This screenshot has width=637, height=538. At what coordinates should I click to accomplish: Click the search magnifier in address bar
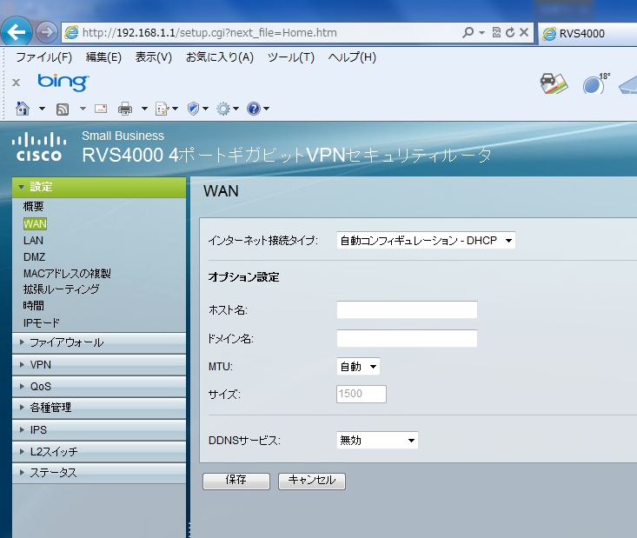click(x=468, y=32)
